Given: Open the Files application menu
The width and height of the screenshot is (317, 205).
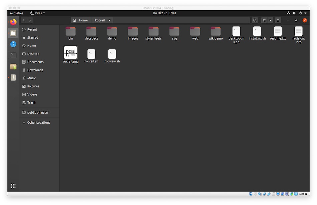Looking at the screenshot, I should point(38,13).
